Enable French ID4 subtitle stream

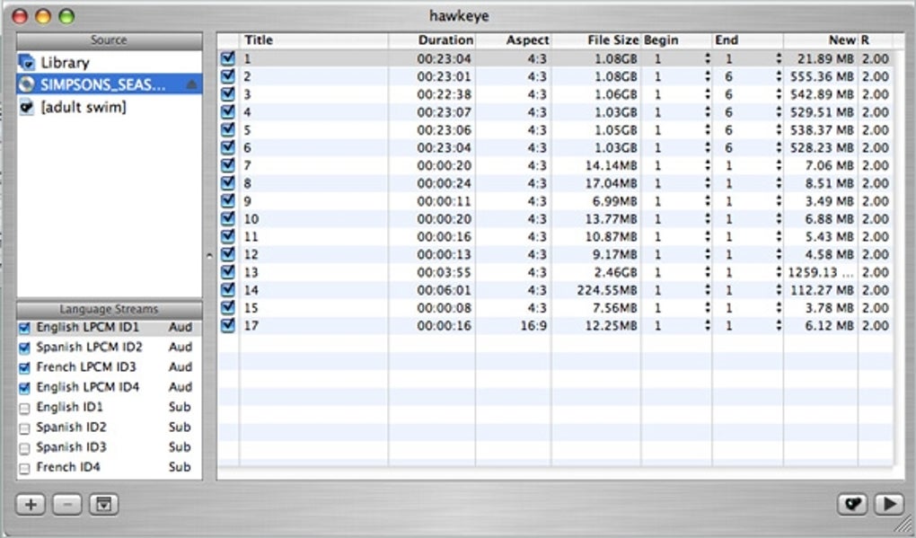point(24,468)
